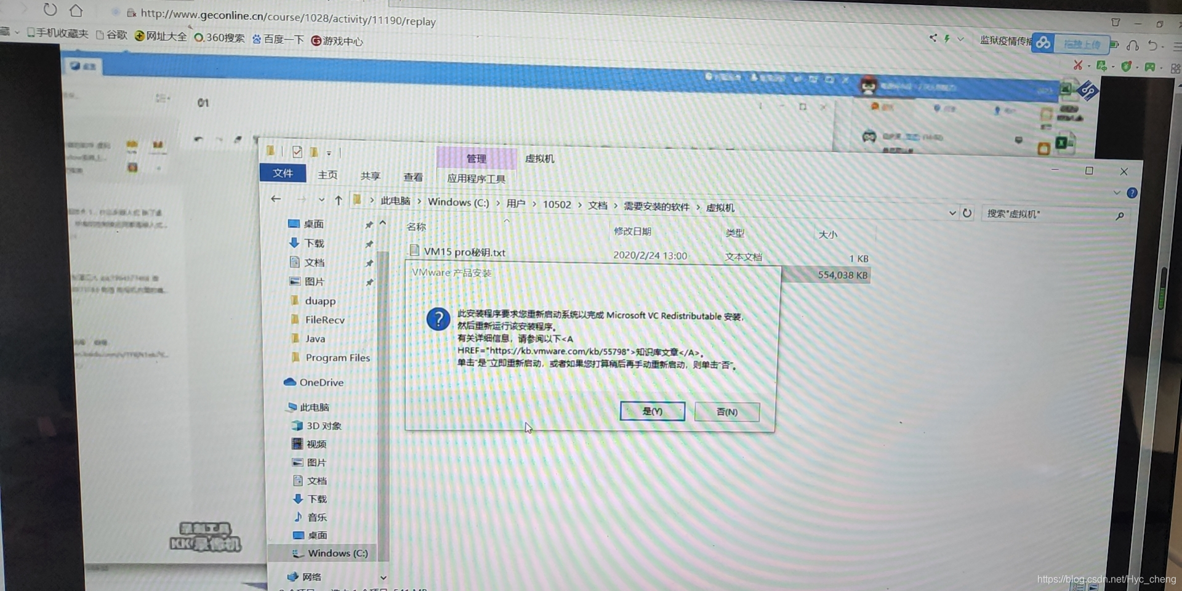Sort by 名称 column header

(x=416, y=227)
